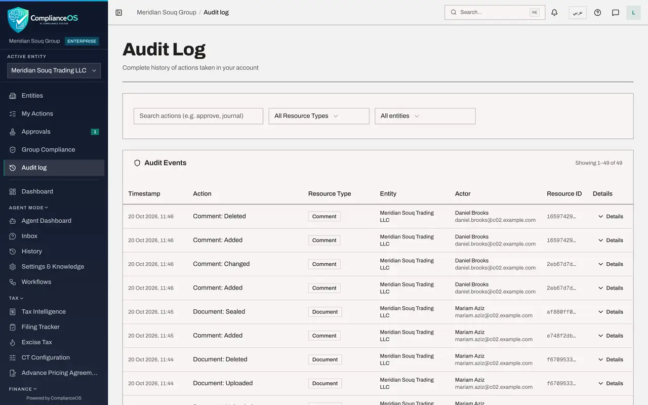The width and height of the screenshot is (648, 405).
Task: Open the help question mark icon
Action: point(597,13)
